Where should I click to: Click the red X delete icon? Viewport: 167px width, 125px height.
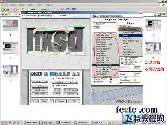point(62,10)
